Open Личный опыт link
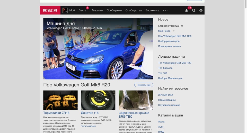The height and width of the screenshot is (133, 247). click(166, 95)
